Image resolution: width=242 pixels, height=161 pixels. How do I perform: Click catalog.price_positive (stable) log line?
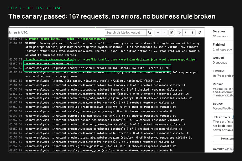coord(101,146)
